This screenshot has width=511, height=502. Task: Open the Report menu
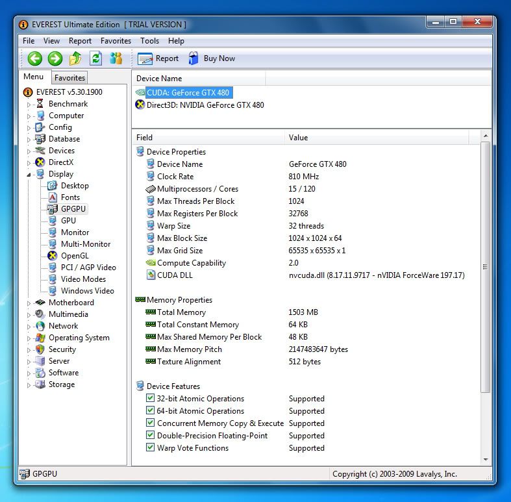(80, 41)
